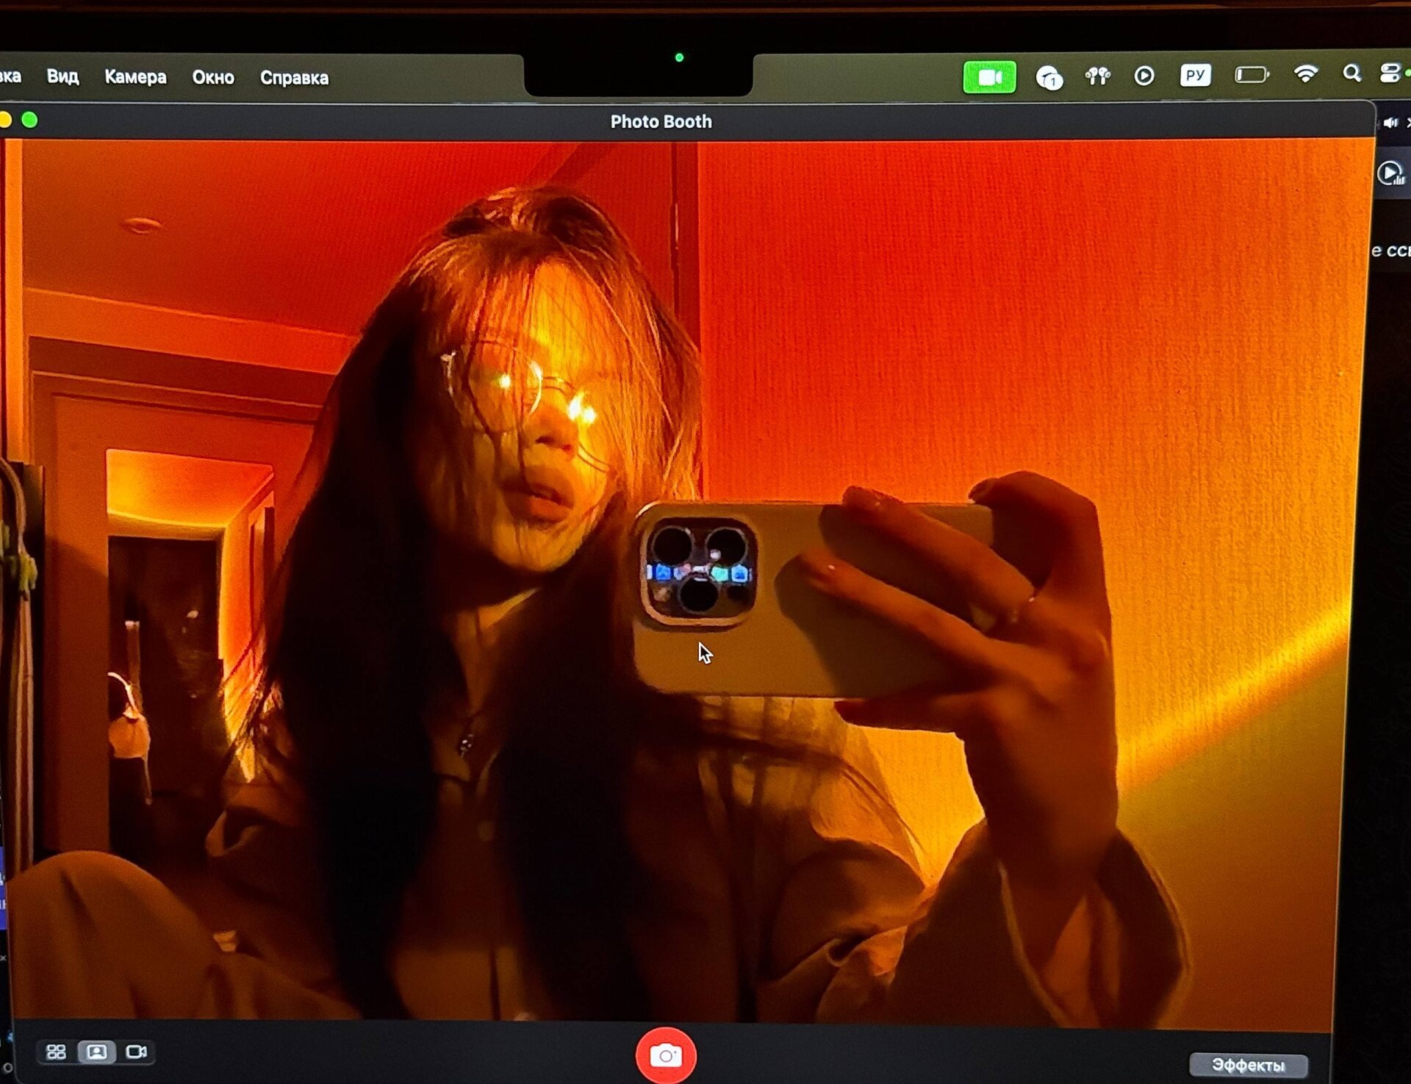This screenshot has height=1084, width=1411.
Task: Select single still picture mode
Action: [x=96, y=1052]
